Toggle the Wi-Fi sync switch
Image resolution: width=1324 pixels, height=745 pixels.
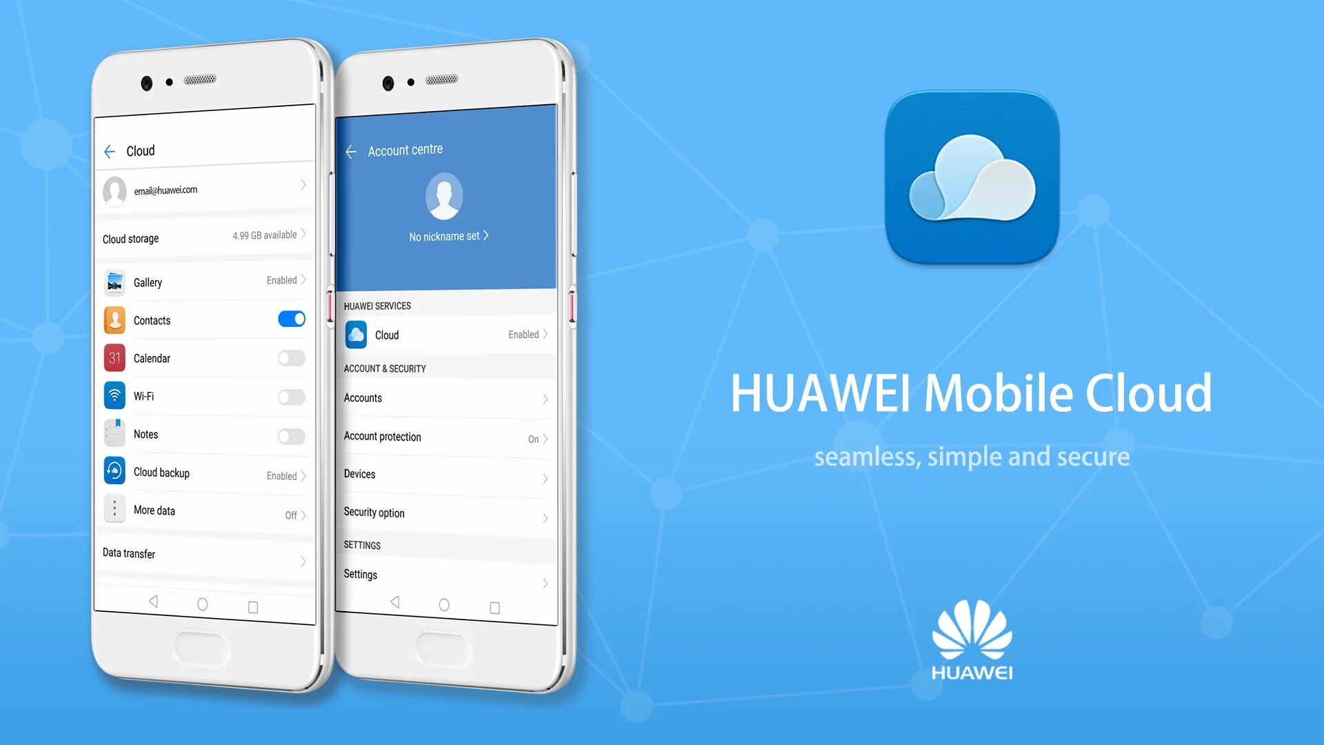[x=291, y=396]
